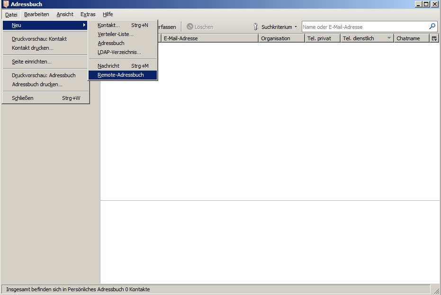Open the Hilfe menu

pos(108,14)
